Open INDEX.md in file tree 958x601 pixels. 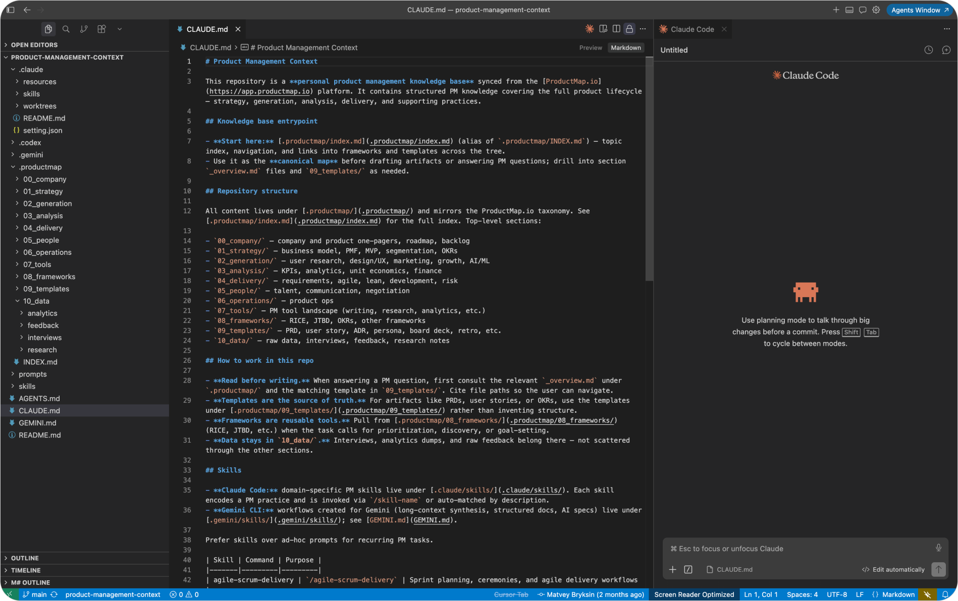tap(84, 362)
